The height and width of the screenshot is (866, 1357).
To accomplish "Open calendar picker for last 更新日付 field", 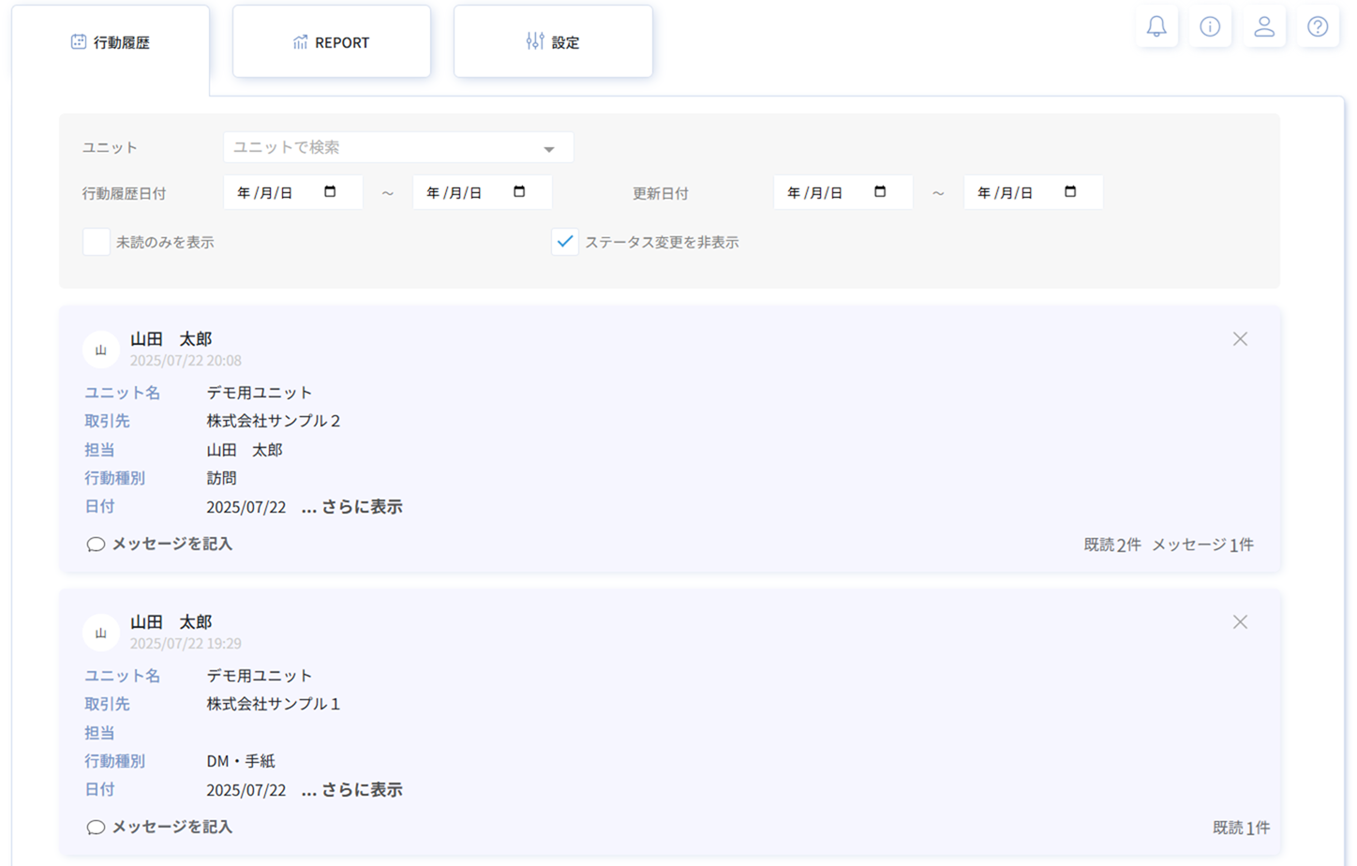I will coord(1070,192).
